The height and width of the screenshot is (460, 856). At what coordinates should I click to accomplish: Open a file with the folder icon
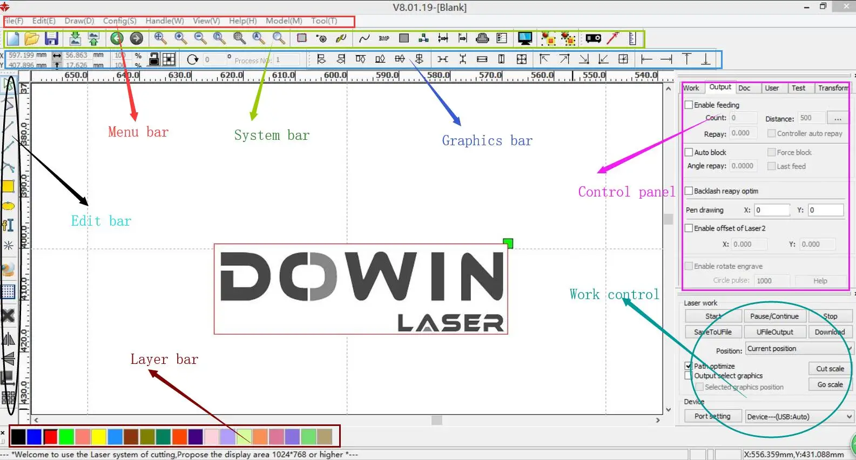(x=32, y=38)
